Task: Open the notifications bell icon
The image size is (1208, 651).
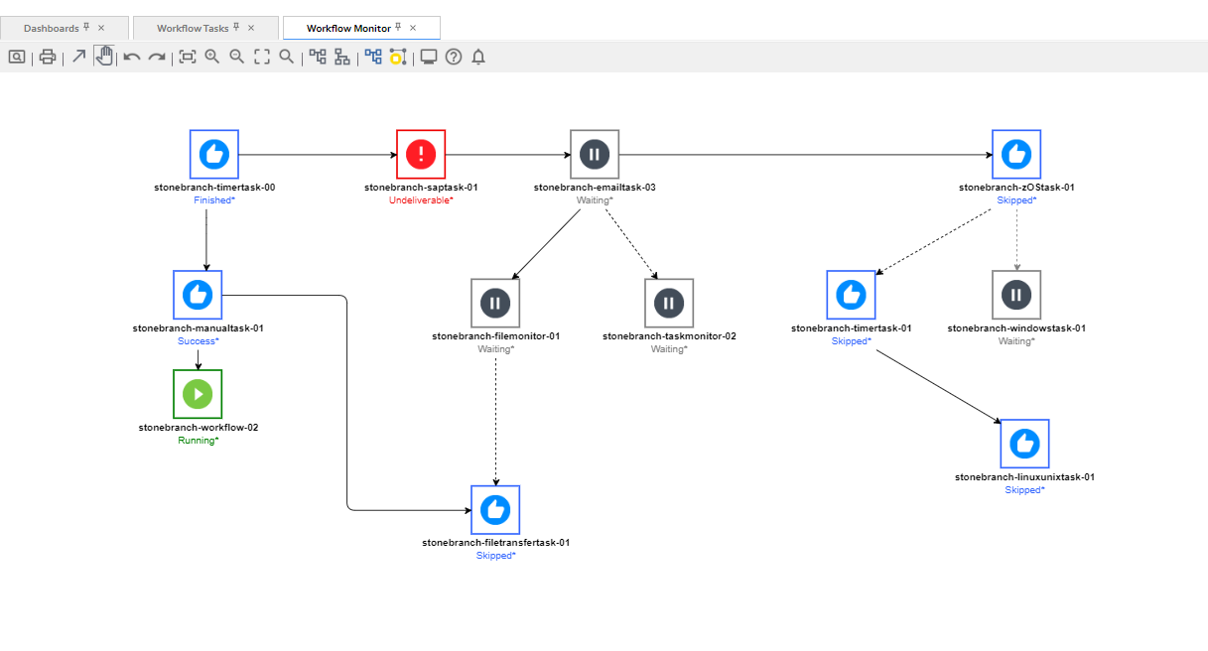Action: (x=478, y=58)
